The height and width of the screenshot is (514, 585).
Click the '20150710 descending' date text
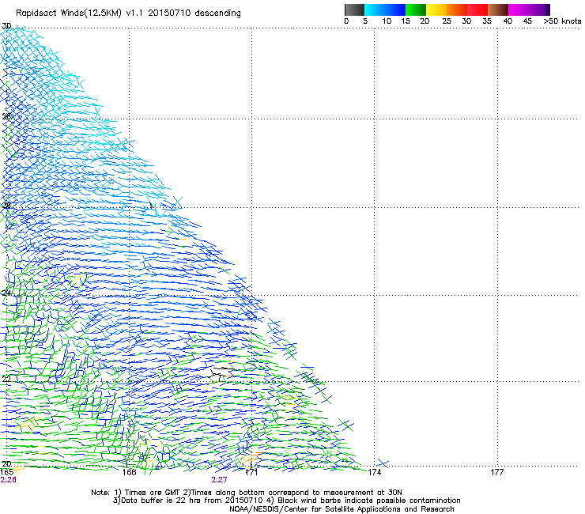point(194,13)
